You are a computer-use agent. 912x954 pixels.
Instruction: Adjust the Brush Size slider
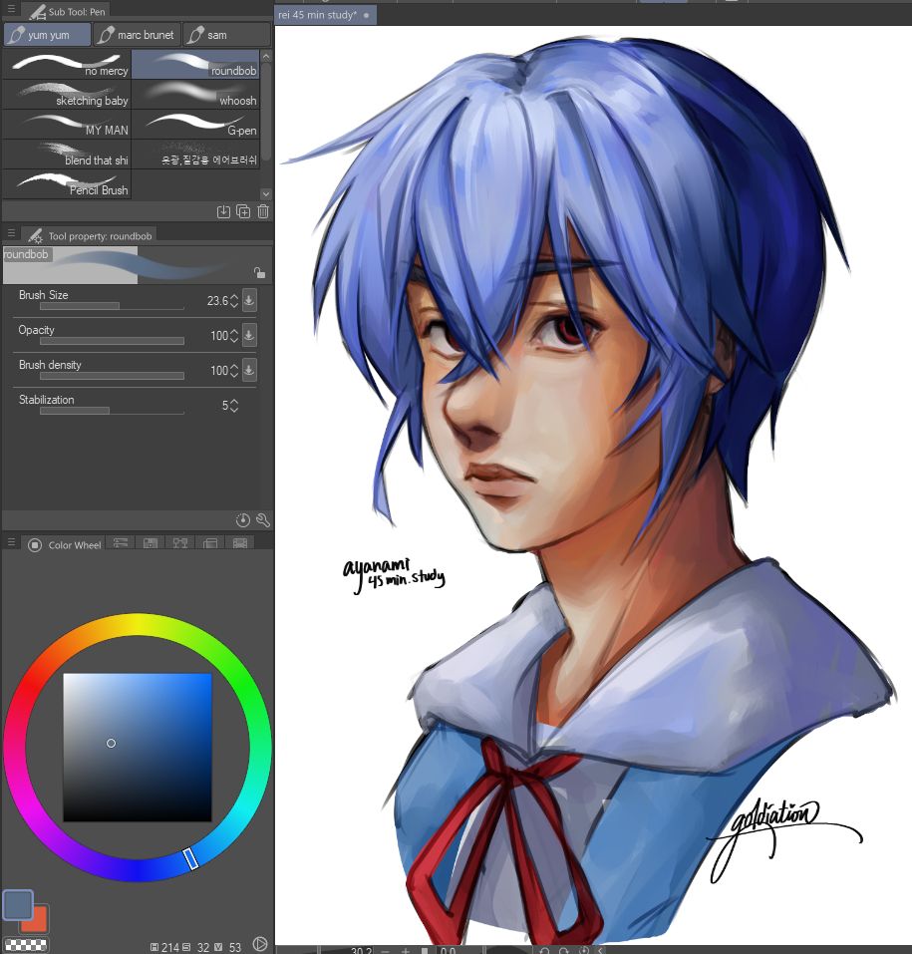coord(112,306)
